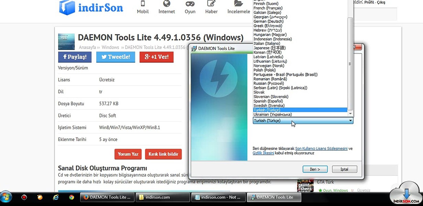Click the DAEMON Tools Lite installer title icon
The image size is (423, 206).
[194, 48]
